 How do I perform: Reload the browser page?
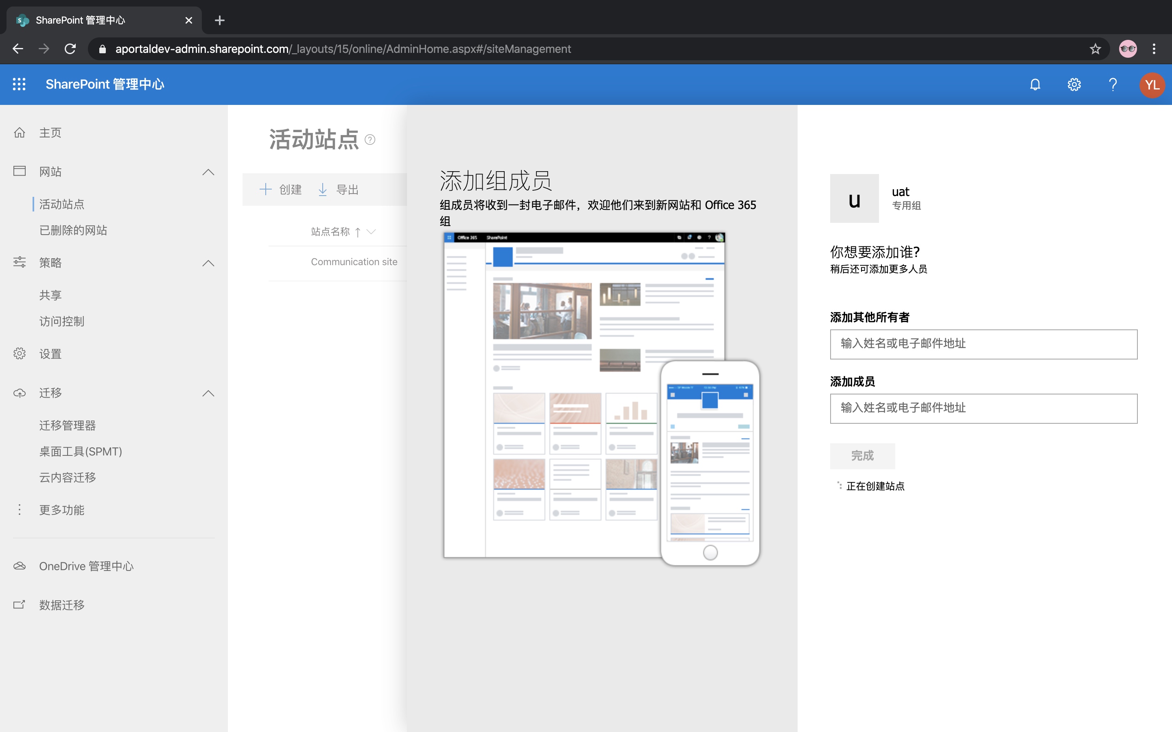click(x=70, y=49)
